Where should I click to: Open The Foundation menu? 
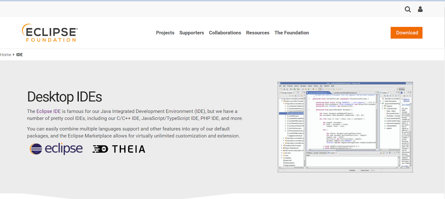(x=292, y=33)
